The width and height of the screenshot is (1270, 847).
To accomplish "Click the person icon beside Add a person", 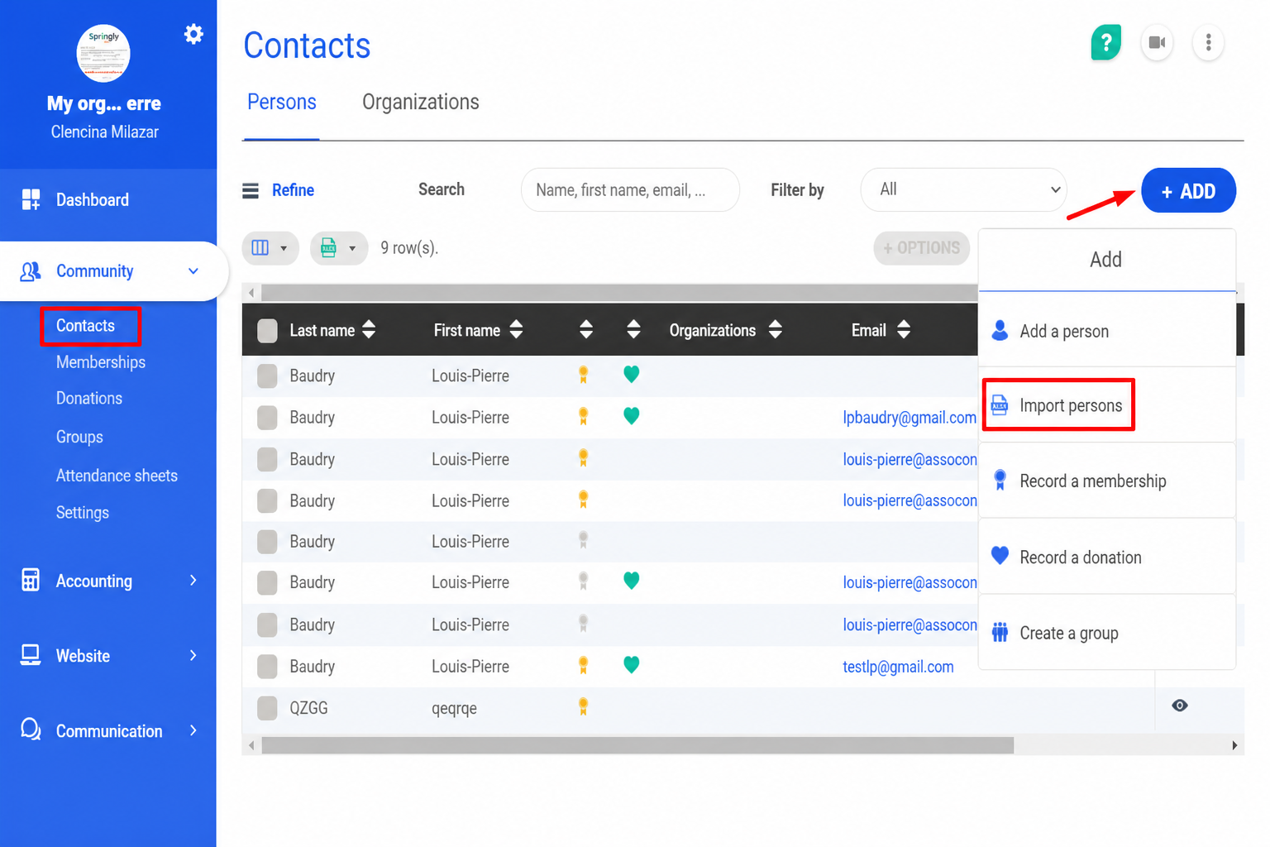I will coord(1000,330).
